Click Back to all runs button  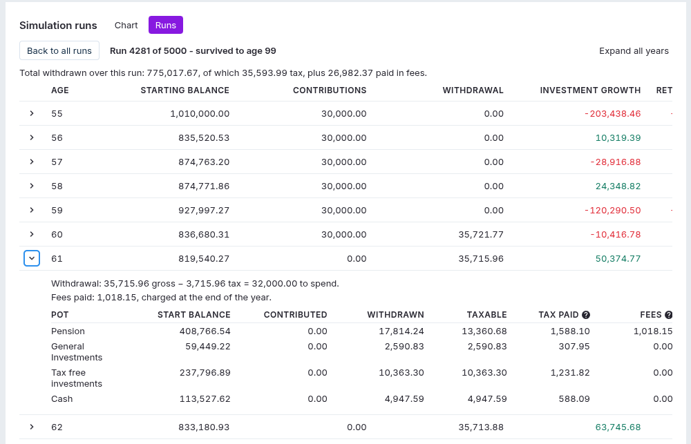point(59,50)
